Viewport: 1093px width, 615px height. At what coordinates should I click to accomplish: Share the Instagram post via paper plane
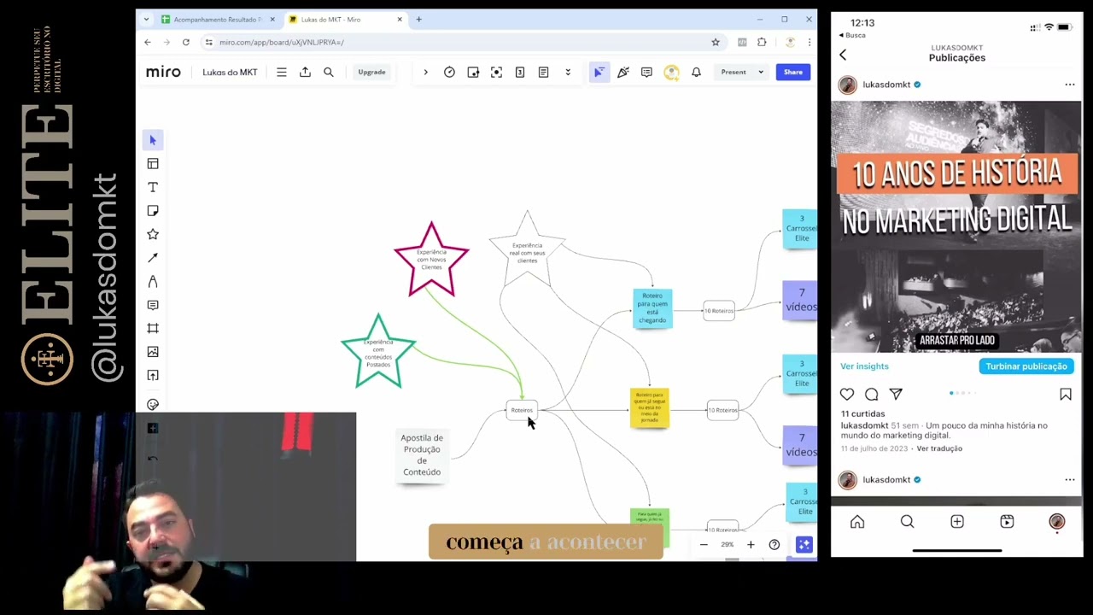[x=896, y=395]
